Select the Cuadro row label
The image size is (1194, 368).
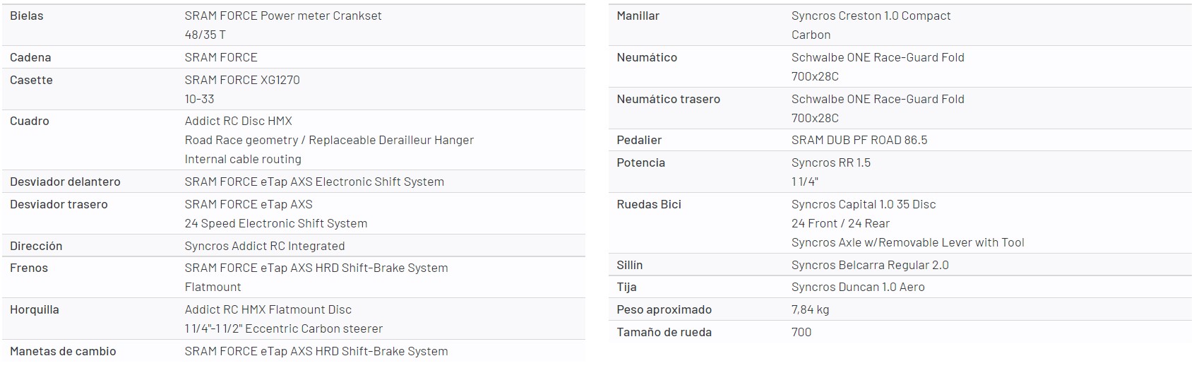pyautogui.click(x=30, y=121)
